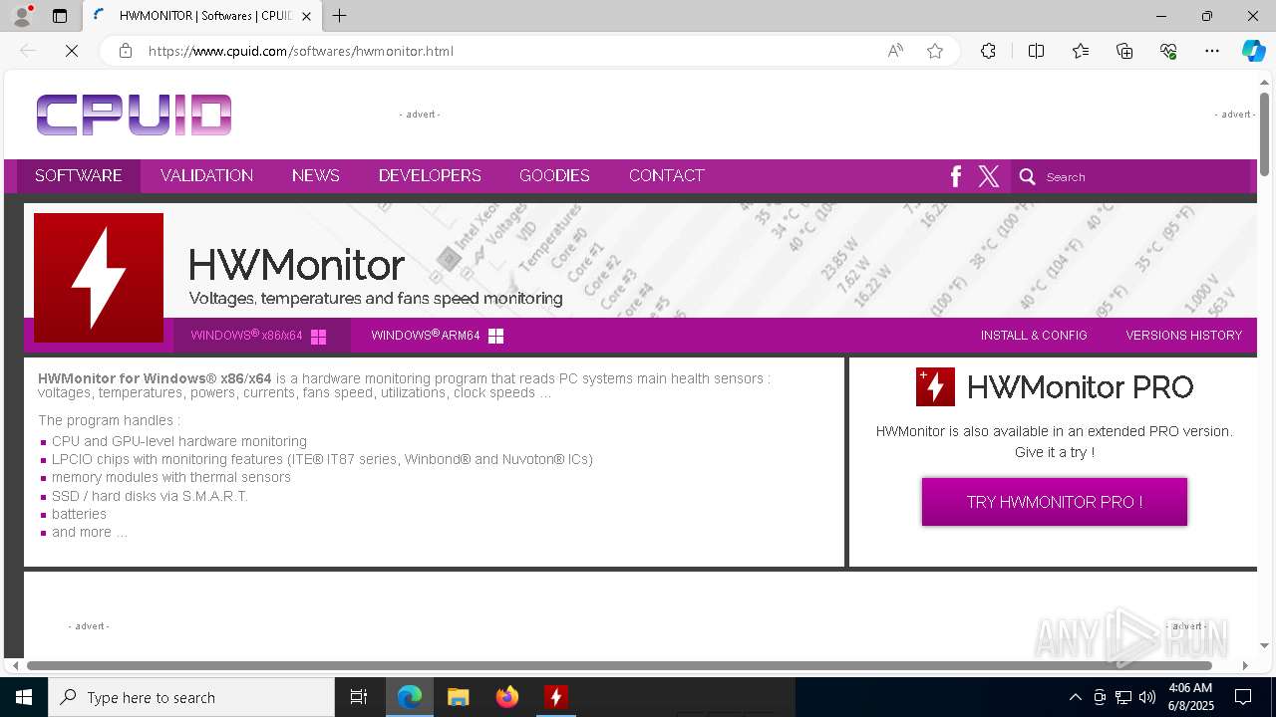The image size is (1276, 717).
Task: Click the HWMonitor red lightning logo
Action: pos(99,278)
